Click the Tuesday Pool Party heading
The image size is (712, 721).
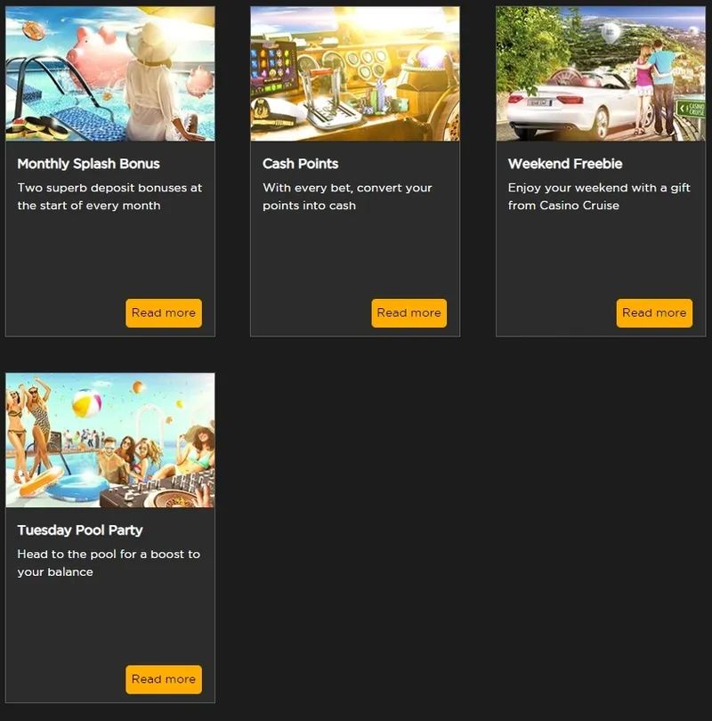(x=80, y=531)
